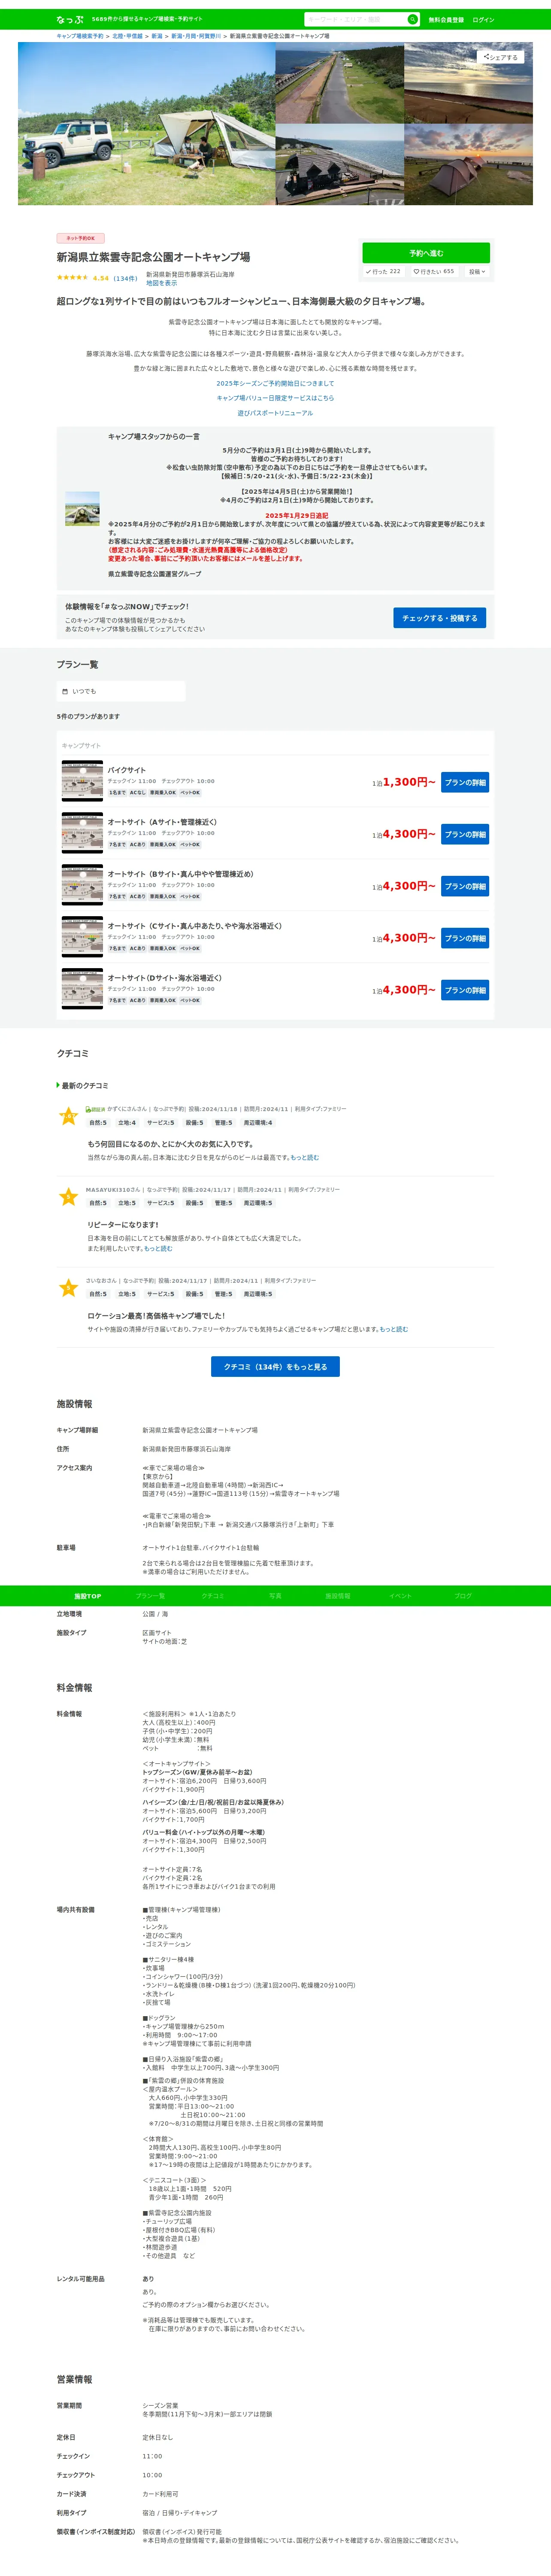Click the 認証済 badge icon
This screenshot has height=2576, width=551.
95,1109
